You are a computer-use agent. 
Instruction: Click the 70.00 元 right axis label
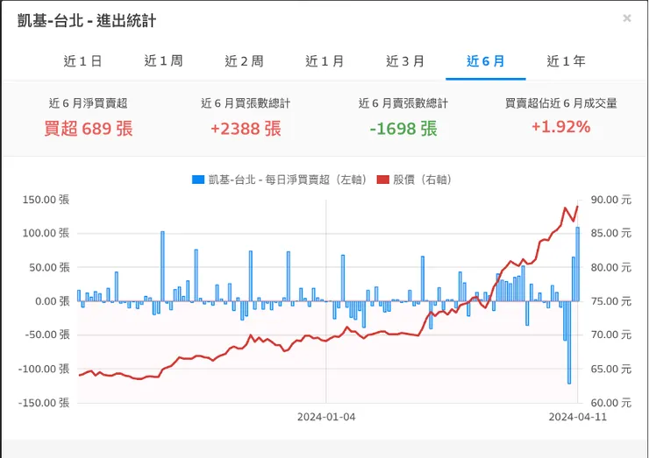click(611, 335)
